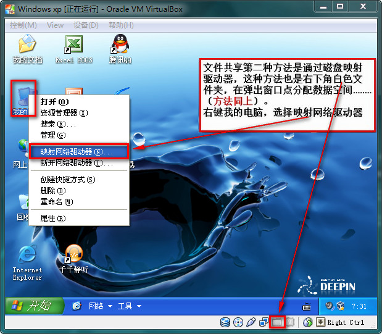Click the mouse integration globe icon
The width and height of the screenshot is (382, 334).
point(307,322)
